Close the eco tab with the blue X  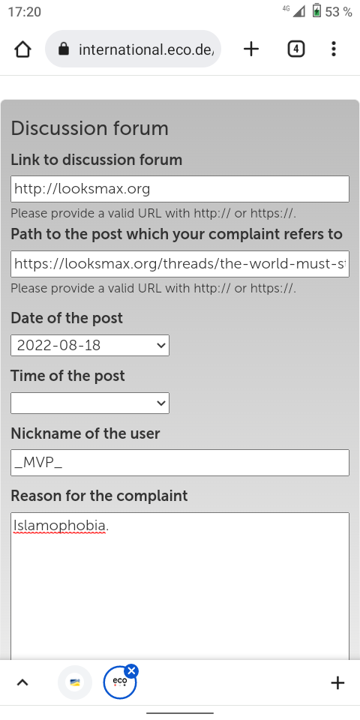click(131, 670)
